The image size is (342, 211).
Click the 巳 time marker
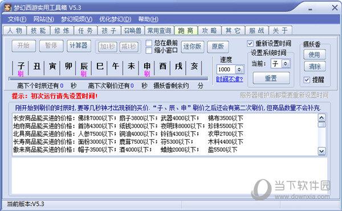coord(100,66)
